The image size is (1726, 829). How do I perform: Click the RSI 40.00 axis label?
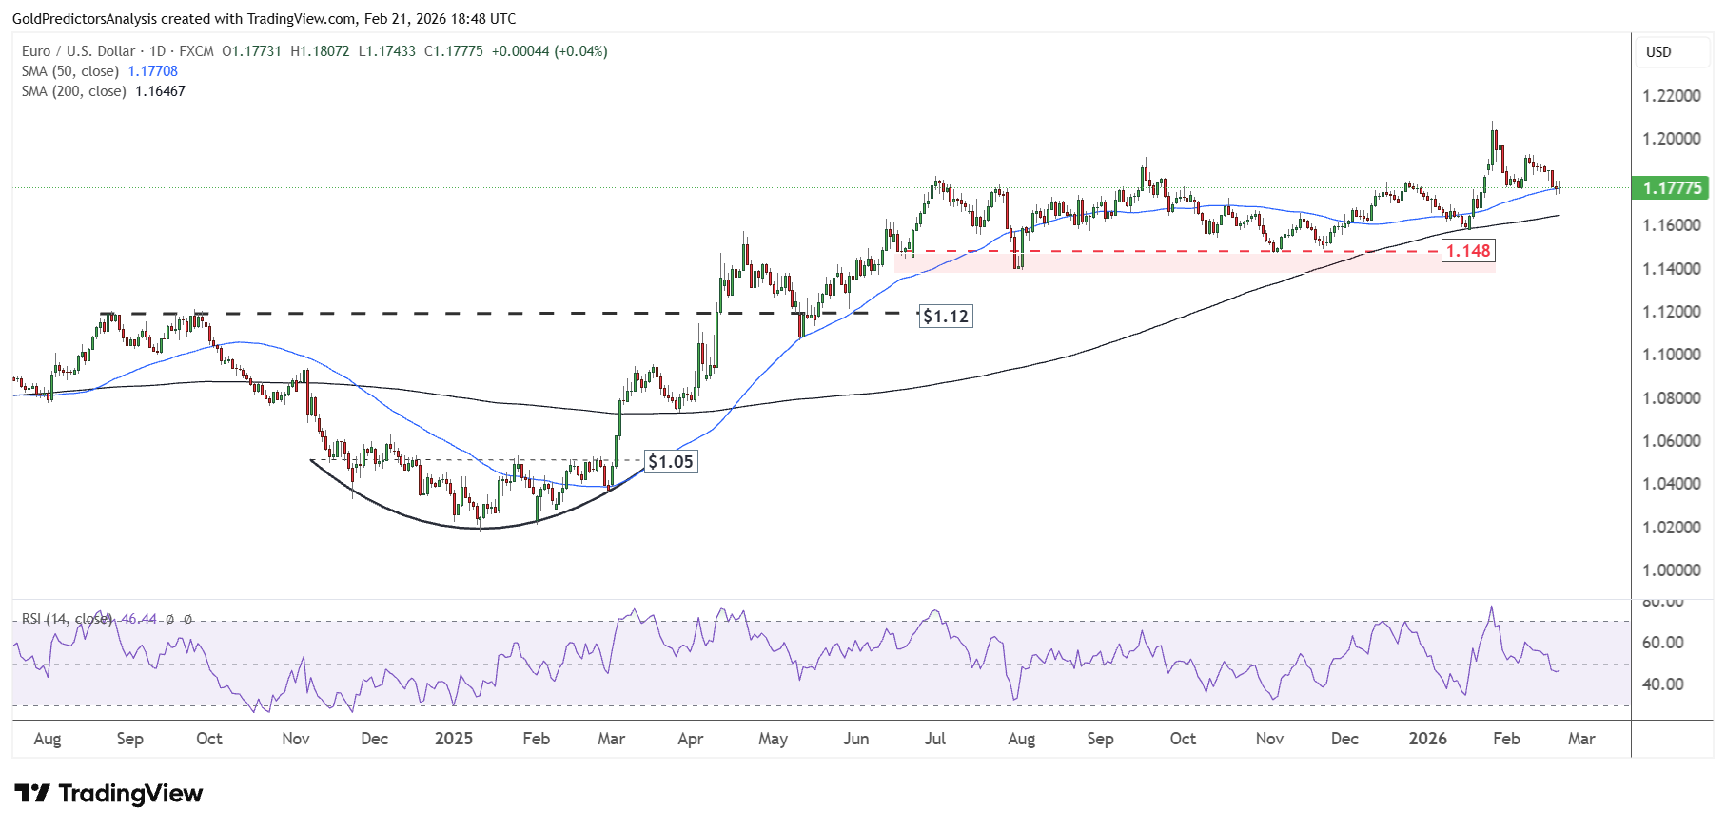1663,684
